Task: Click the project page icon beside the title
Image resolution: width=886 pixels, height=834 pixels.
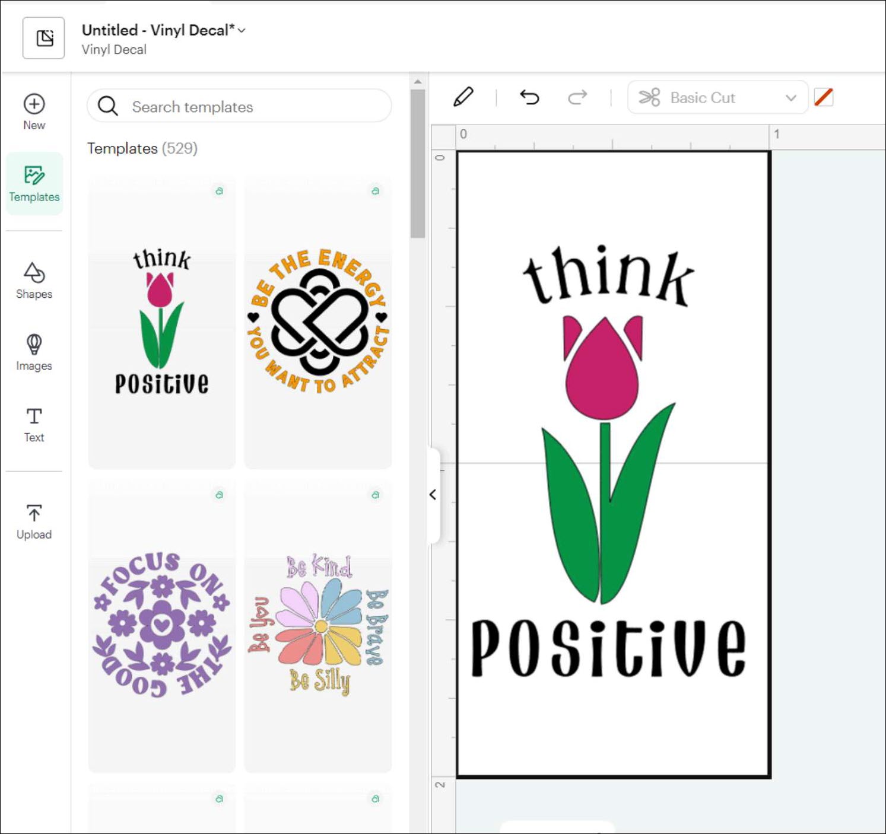Action: [43, 38]
